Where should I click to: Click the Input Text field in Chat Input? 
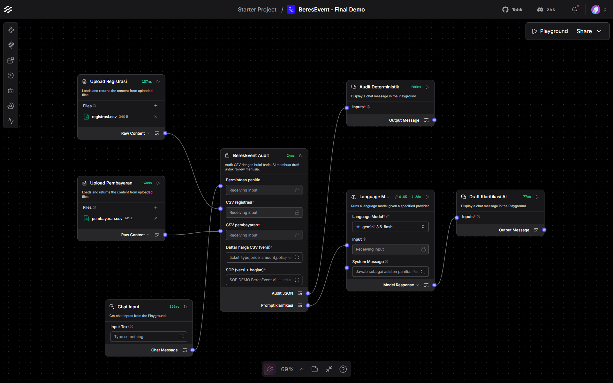pos(148,337)
